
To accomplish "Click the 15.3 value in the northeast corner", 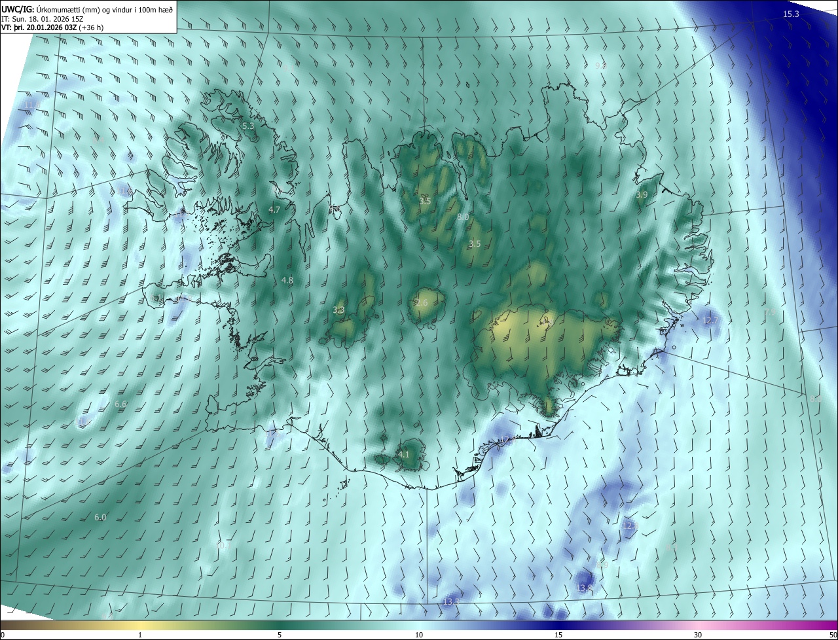I will tap(791, 14).
